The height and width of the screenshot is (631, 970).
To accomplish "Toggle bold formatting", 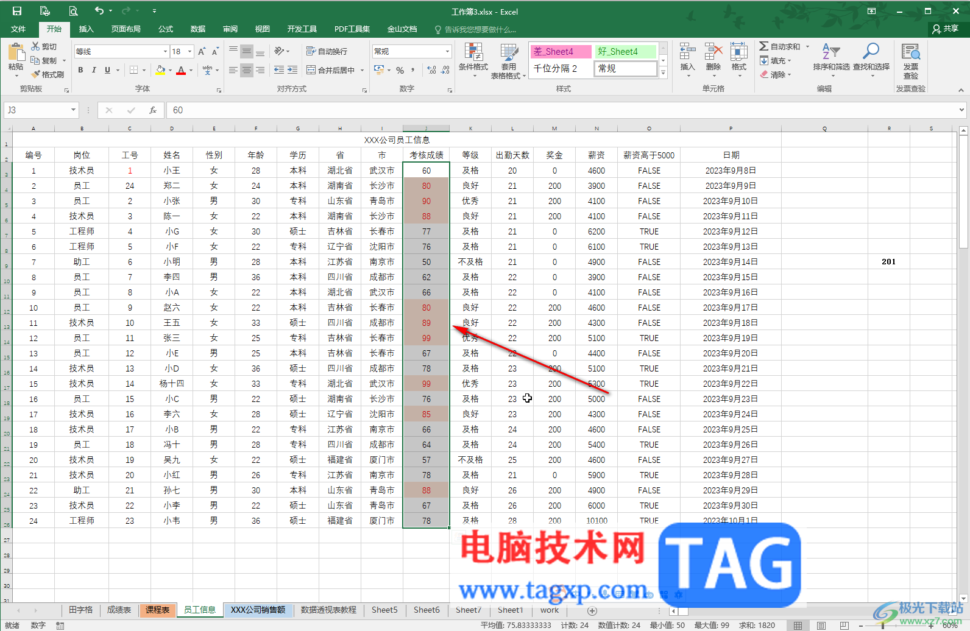I will [80, 70].
